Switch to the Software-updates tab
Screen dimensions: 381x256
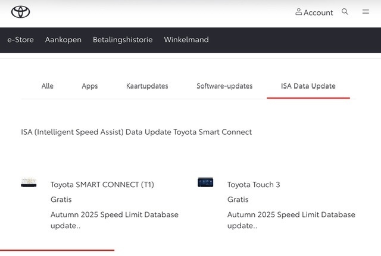tap(224, 86)
